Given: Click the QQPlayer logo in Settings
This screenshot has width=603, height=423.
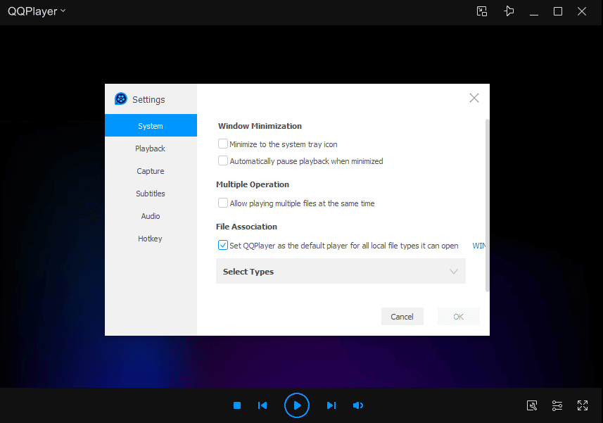Looking at the screenshot, I should [x=121, y=99].
